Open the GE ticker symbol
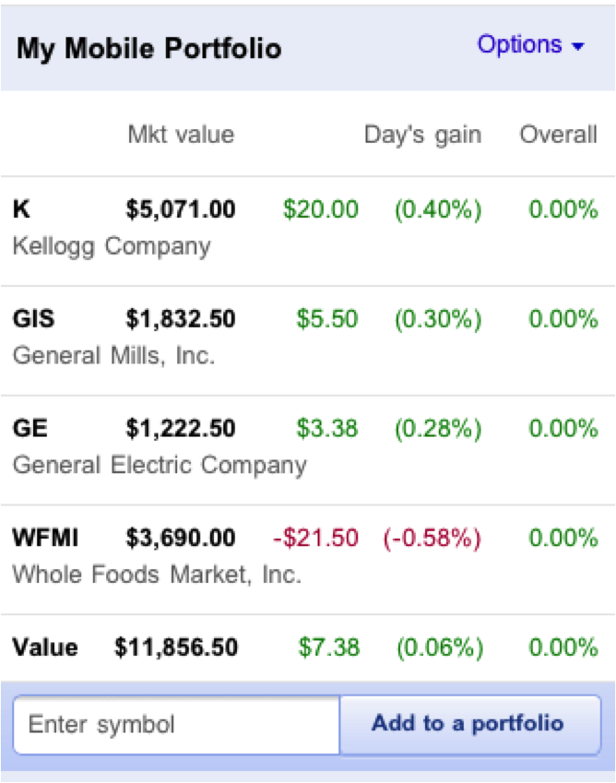Screen dimensions: 616x783 30,429
